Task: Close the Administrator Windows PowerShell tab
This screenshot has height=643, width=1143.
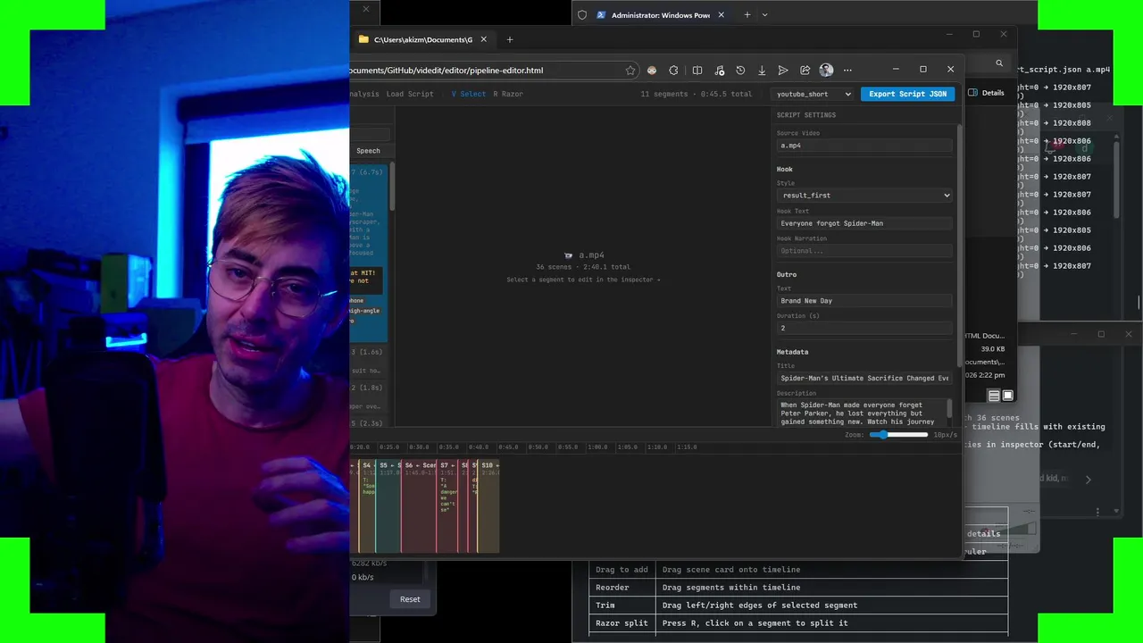Action: 721,15
